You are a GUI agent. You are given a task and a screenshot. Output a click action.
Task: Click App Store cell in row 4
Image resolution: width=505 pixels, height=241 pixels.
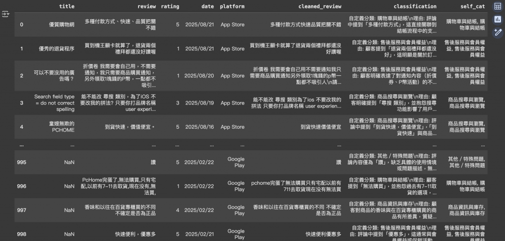tap(233, 127)
